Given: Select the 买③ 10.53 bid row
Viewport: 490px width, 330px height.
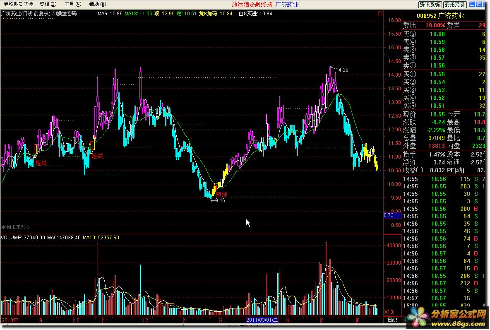Looking at the screenshot, I should pyautogui.click(x=444, y=90).
